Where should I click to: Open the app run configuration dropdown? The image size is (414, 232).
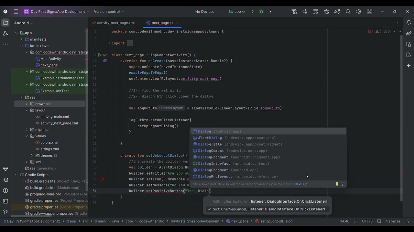tap(236, 12)
